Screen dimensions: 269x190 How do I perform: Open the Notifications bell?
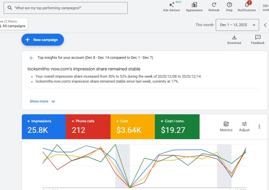click(247, 5)
